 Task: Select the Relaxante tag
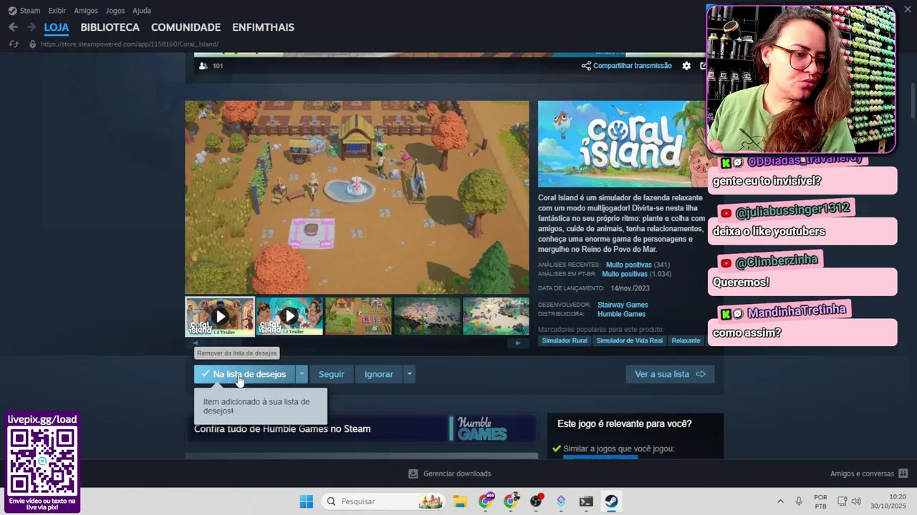pos(686,340)
